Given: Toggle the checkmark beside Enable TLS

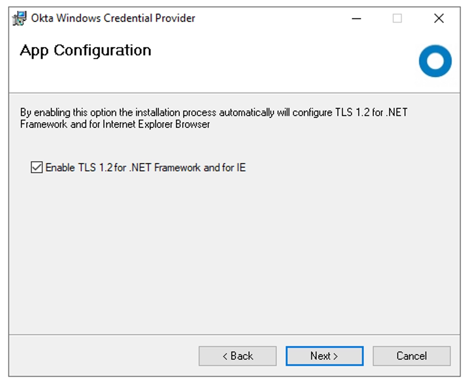Looking at the screenshot, I should coord(36,167).
